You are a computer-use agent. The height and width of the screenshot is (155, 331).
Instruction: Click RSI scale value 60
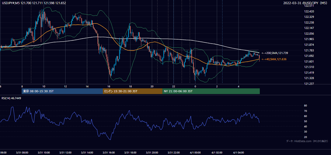[306, 116]
